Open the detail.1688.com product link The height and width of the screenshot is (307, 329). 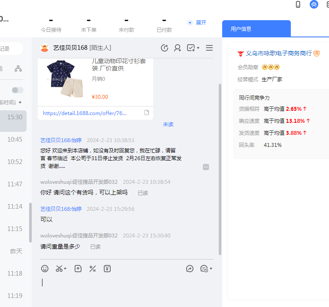point(85,113)
